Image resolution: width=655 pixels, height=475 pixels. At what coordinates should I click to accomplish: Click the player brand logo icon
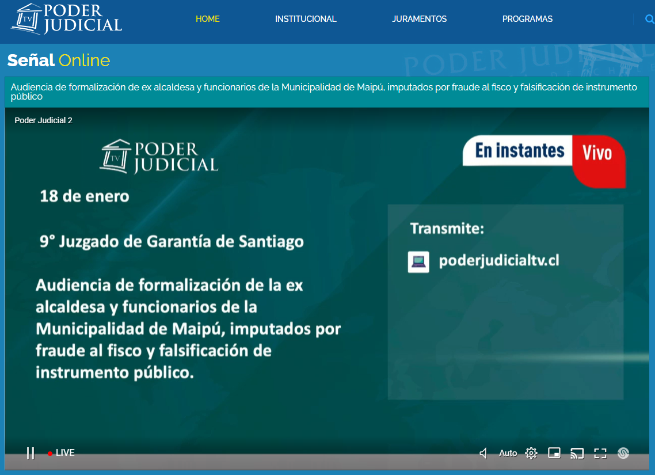[x=623, y=453]
